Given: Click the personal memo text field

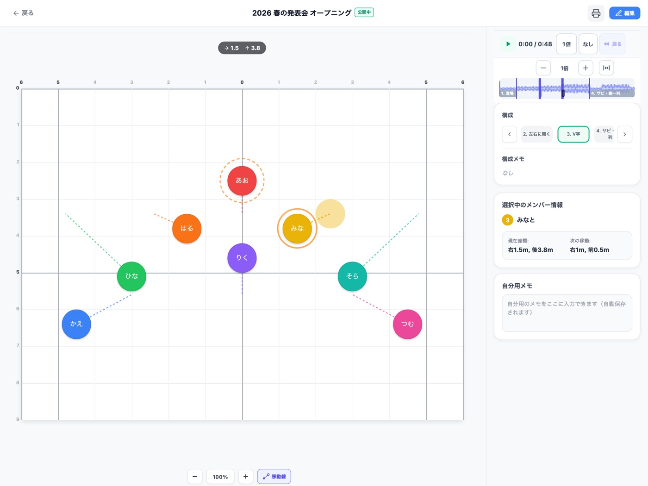Looking at the screenshot, I should pos(567,313).
